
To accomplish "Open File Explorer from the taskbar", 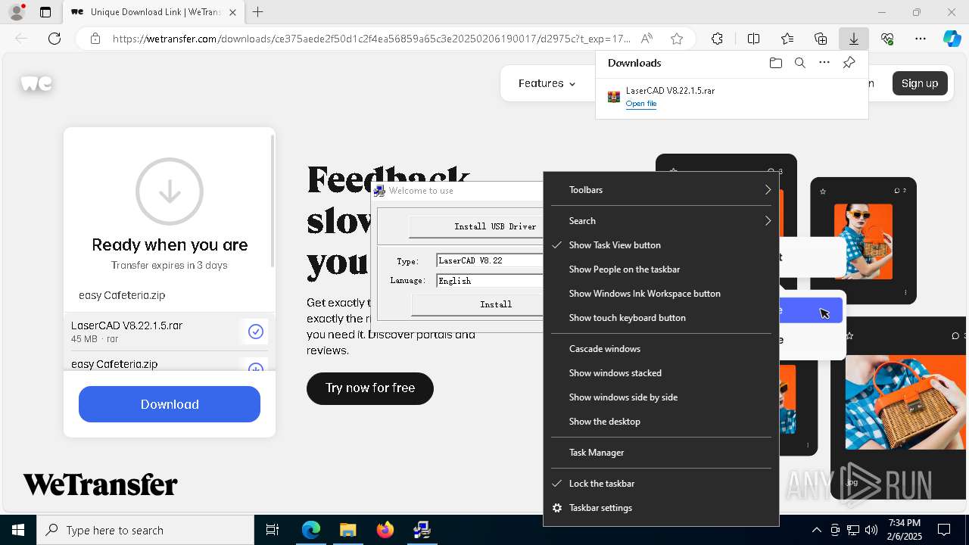I will pyautogui.click(x=347, y=530).
